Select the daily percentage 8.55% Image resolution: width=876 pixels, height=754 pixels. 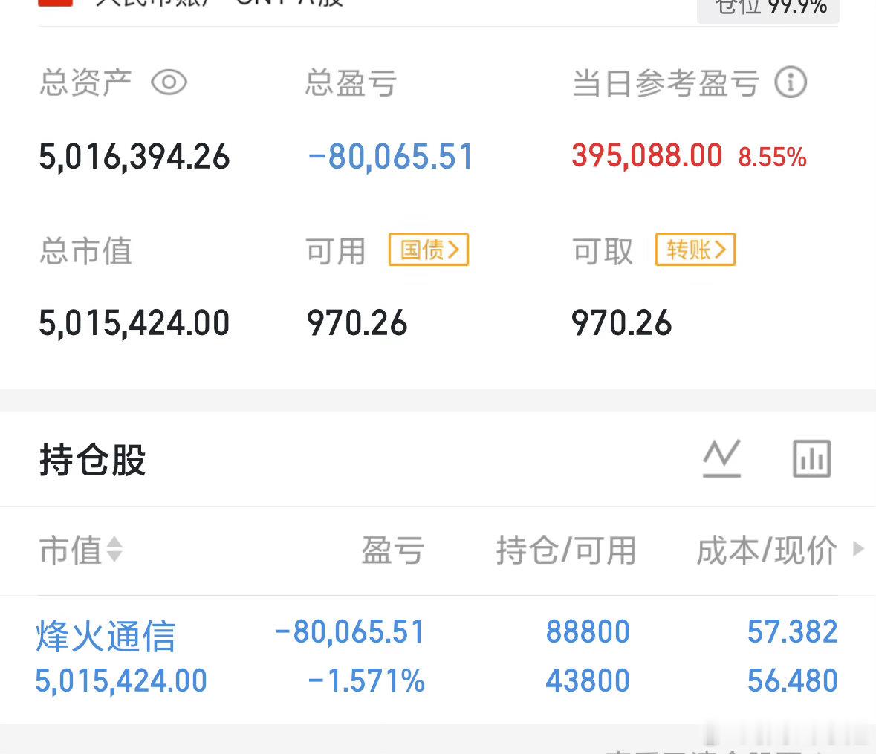pos(772,157)
